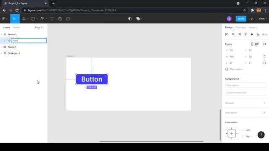Select the Frame 2 layer
Image resolution: width=269 pixels, height=151 pixels.
(12, 34)
